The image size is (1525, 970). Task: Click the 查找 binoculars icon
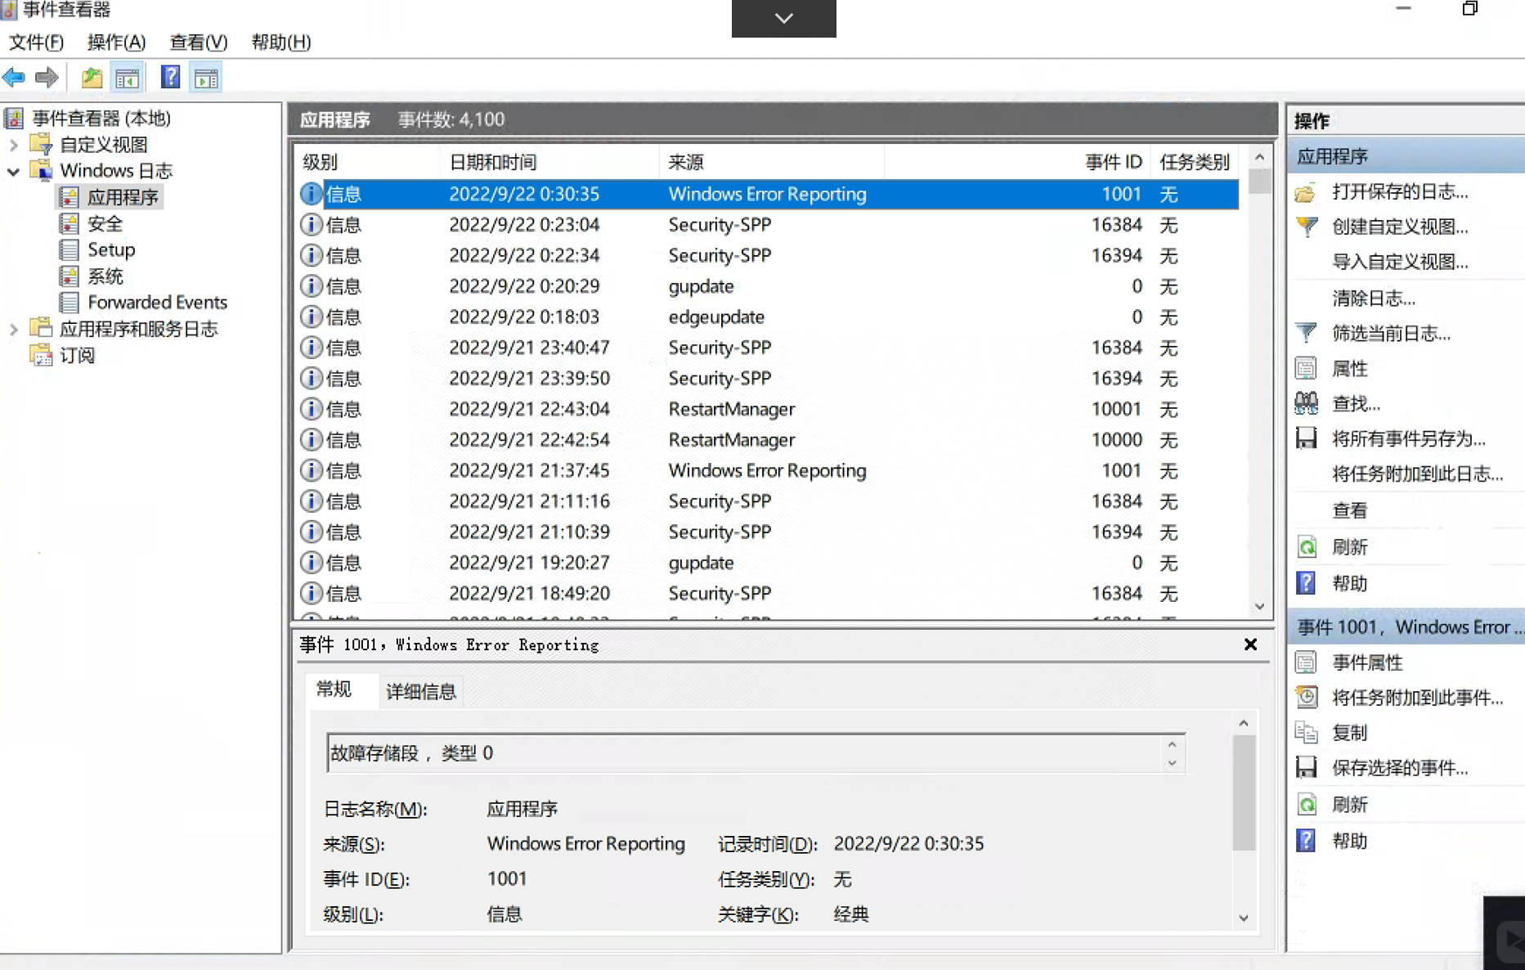pos(1306,403)
